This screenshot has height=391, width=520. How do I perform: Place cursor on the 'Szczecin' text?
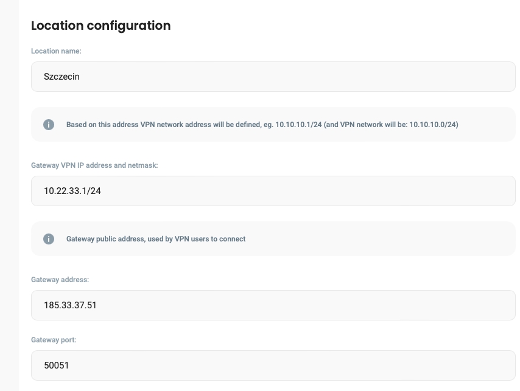[x=61, y=77]
